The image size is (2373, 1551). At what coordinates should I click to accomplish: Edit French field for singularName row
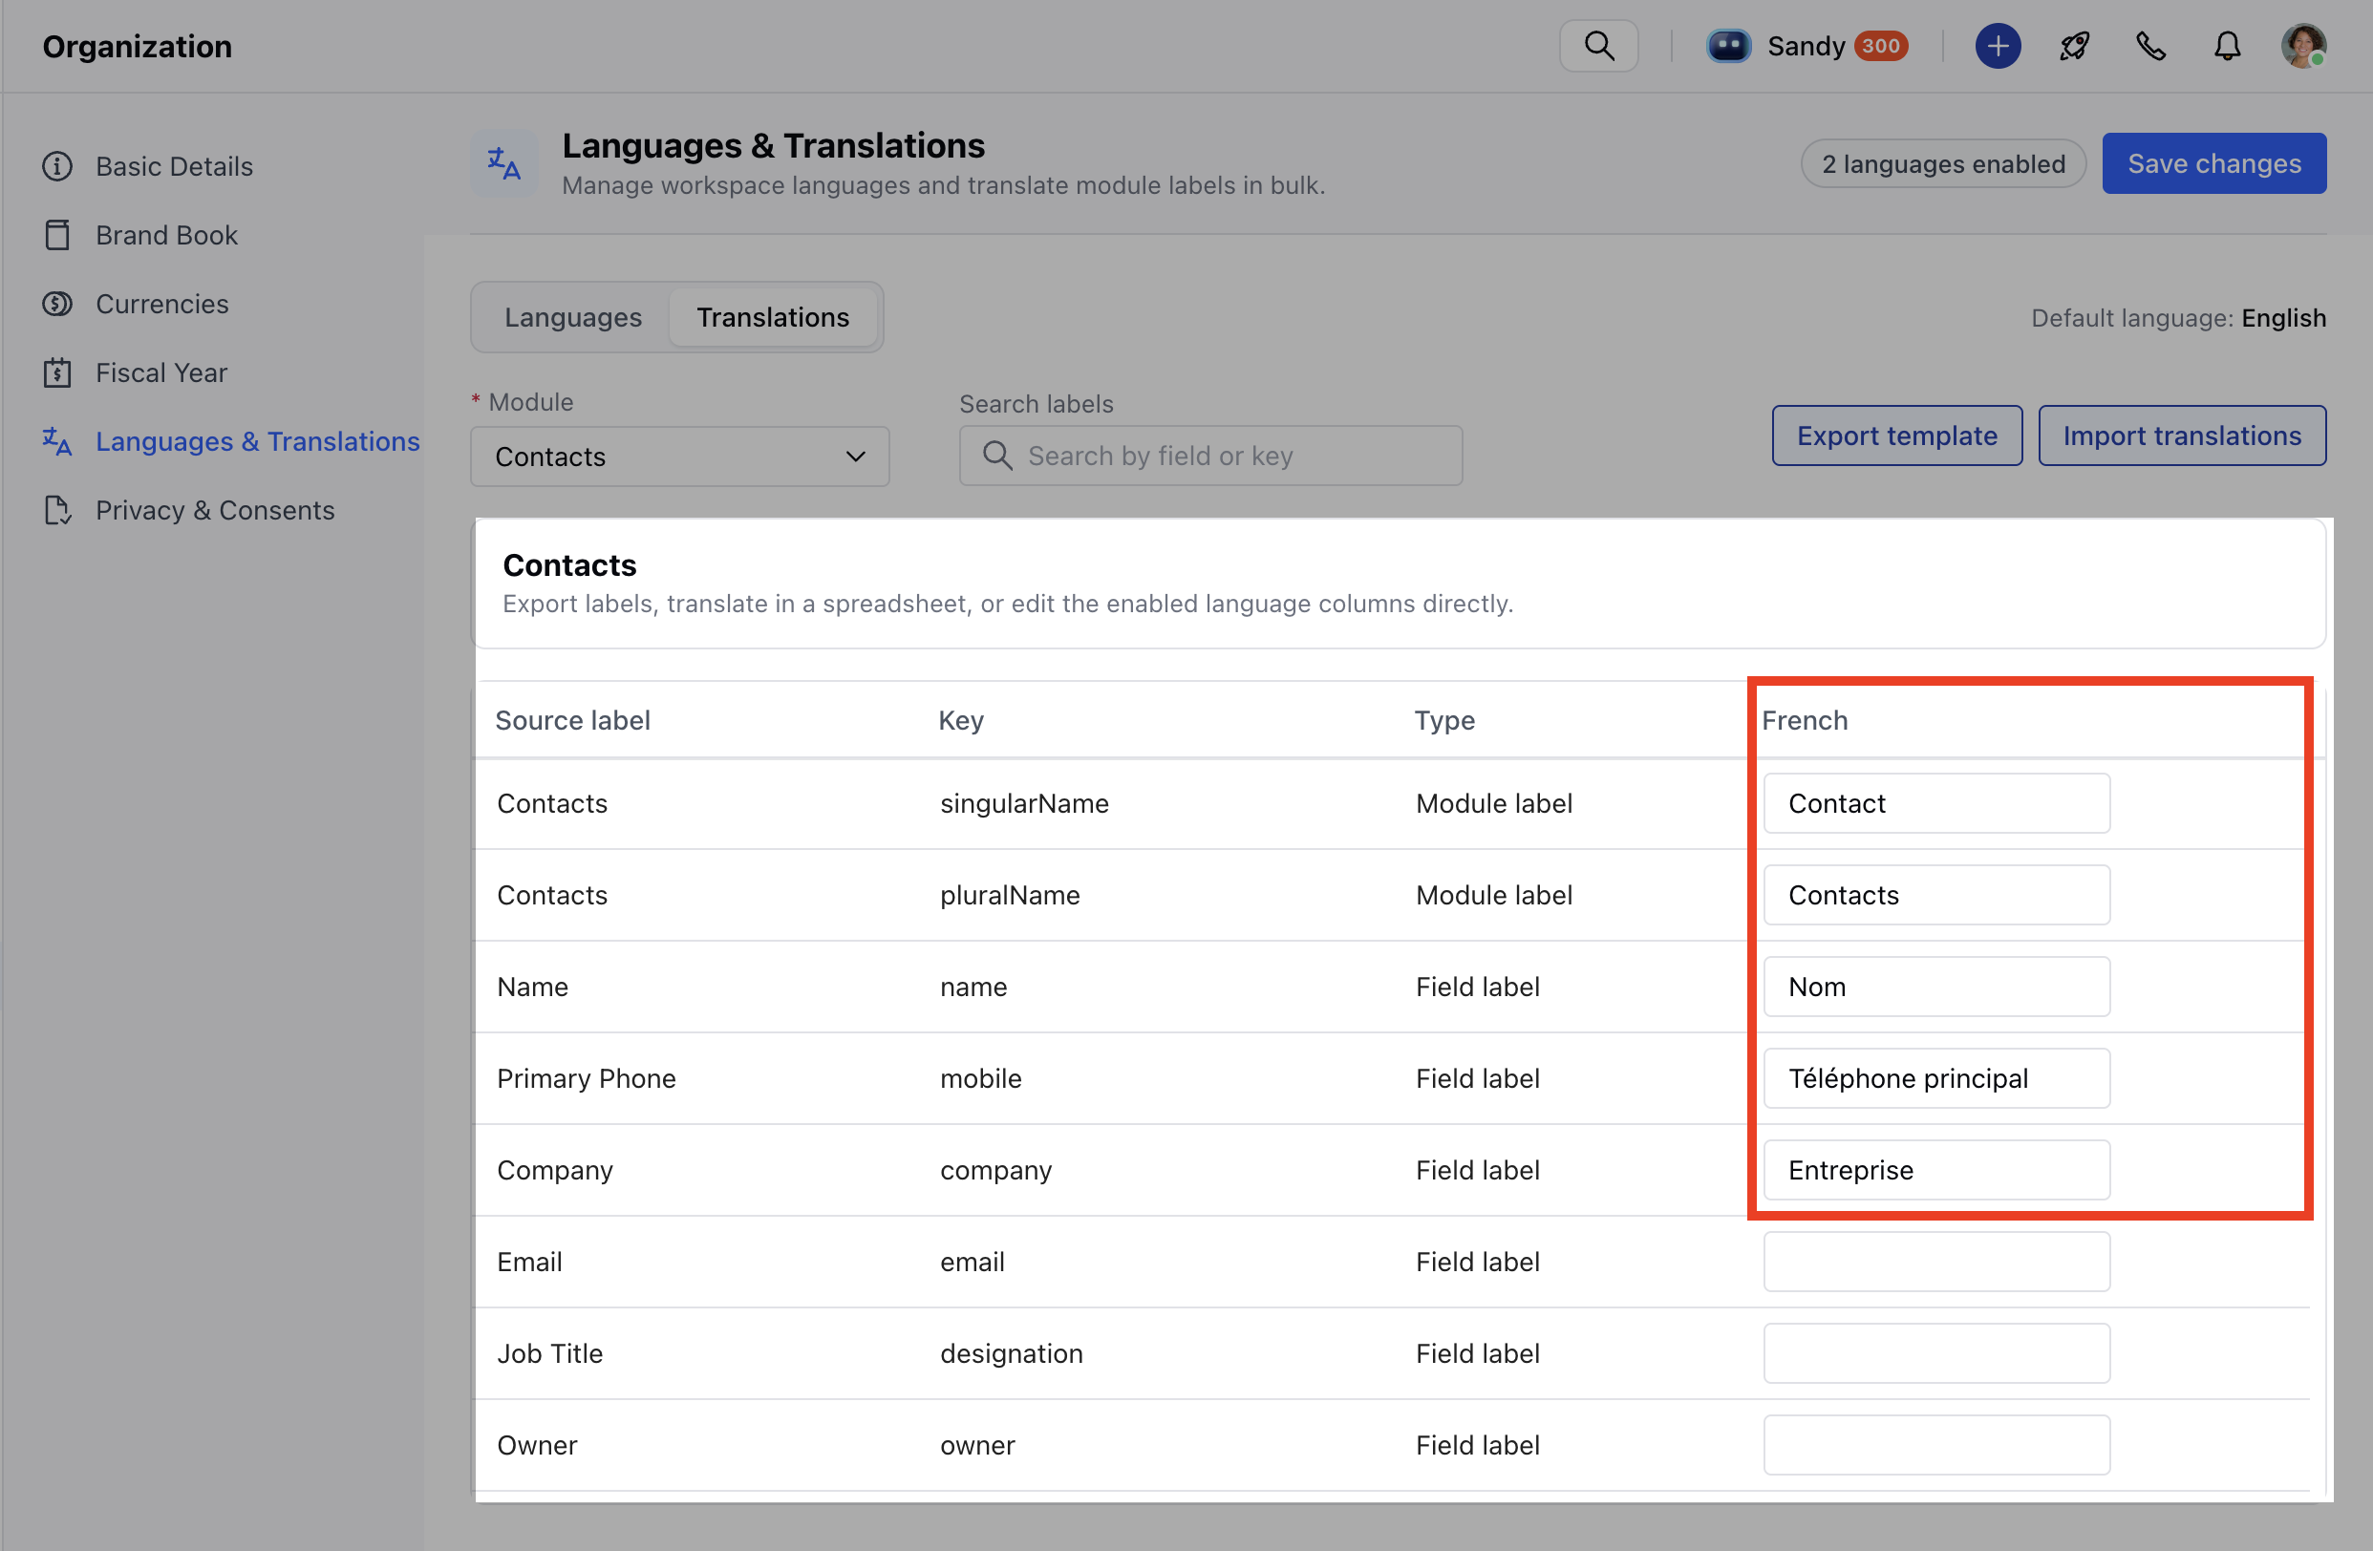click(1936, 803)
